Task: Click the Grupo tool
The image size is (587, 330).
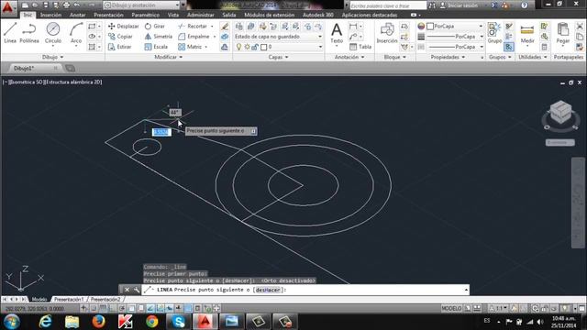Action: coord(494,33)
